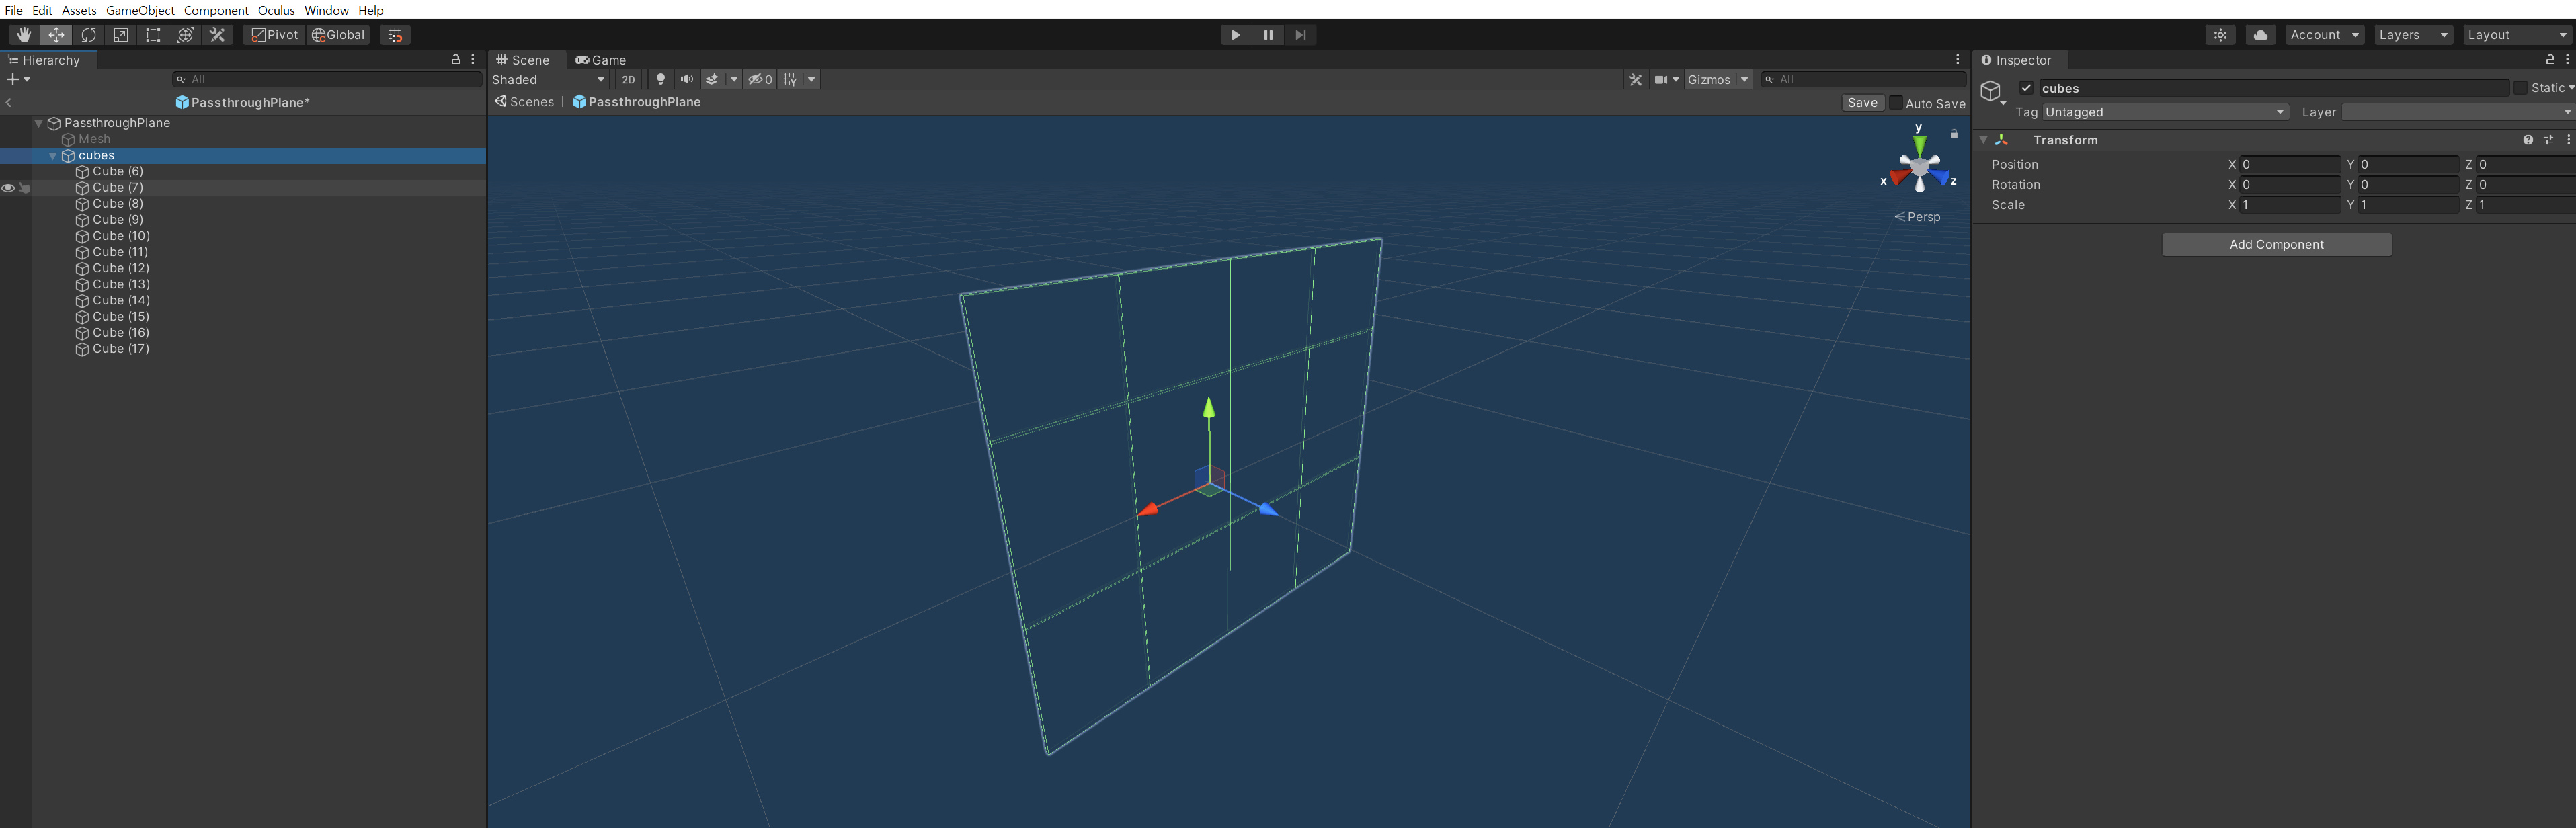
Task: Click the Position X input field
Action: click(x=2289, y=165)
